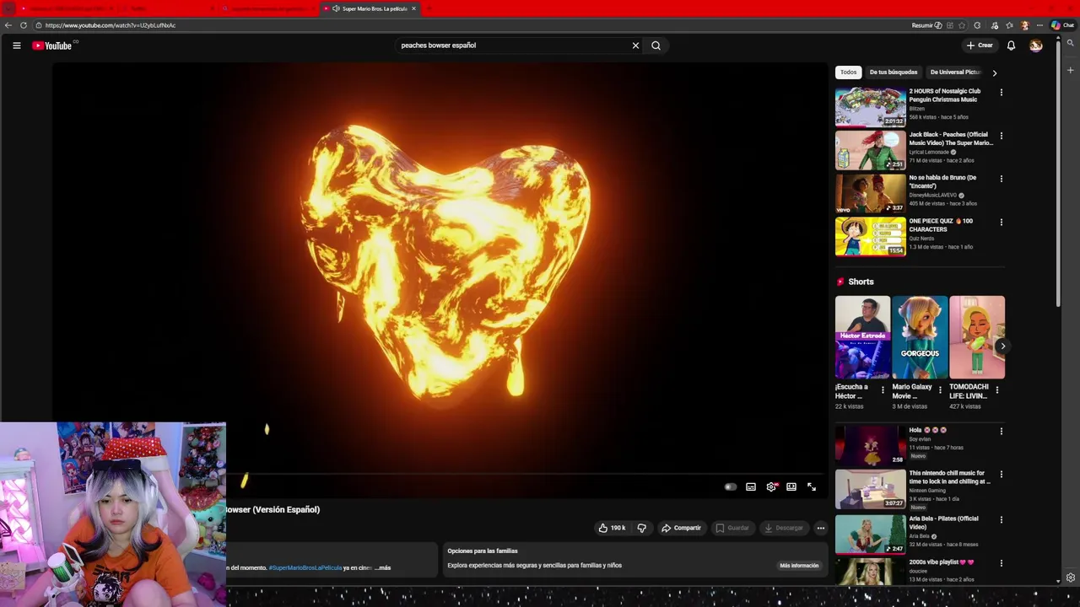Viewport: 1080px width, 607px height.
Task: Open options for the ¡Escucha a Héctor short
Action: [x=883, y=389]
